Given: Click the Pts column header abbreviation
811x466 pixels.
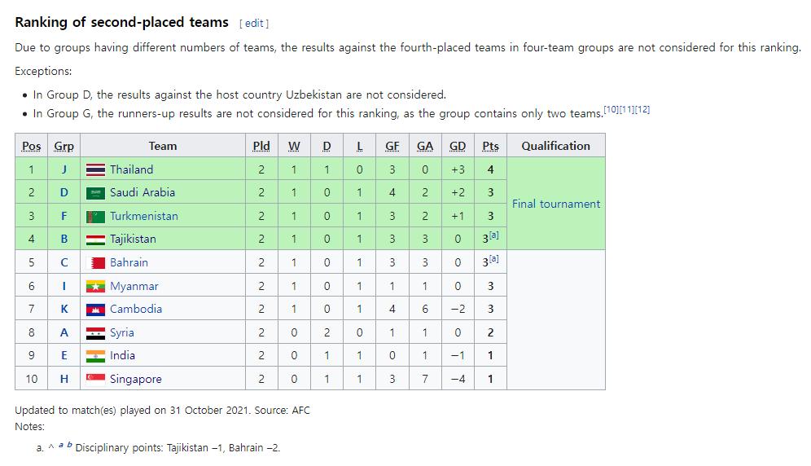Looking at the screenshot, I should [490, 146].
